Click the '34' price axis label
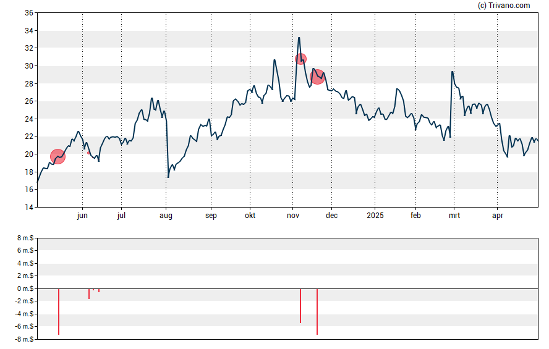 (x=29, y=31)
